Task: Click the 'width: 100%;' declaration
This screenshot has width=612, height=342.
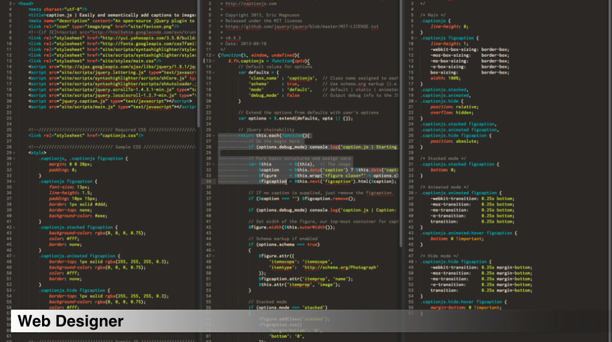Action: click(446, 78)
